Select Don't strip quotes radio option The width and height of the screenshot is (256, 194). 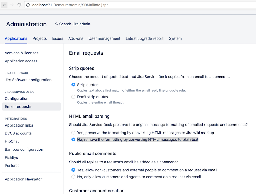[x=73, y=97]
